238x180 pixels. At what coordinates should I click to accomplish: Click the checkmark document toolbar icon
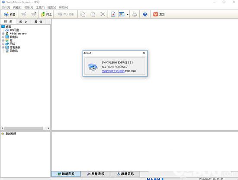pos(113,14)
